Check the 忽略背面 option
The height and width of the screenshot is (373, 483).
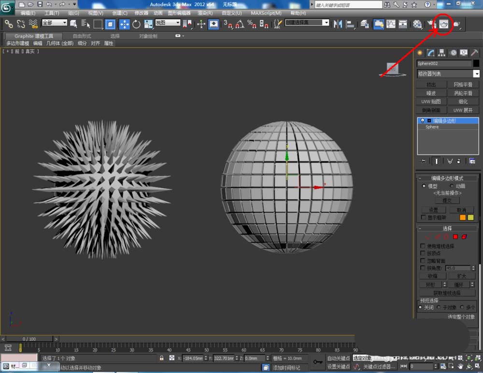coord(423,260)
